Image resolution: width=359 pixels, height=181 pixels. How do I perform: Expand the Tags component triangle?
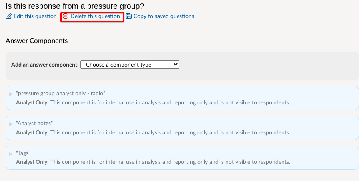coord(11,154)
